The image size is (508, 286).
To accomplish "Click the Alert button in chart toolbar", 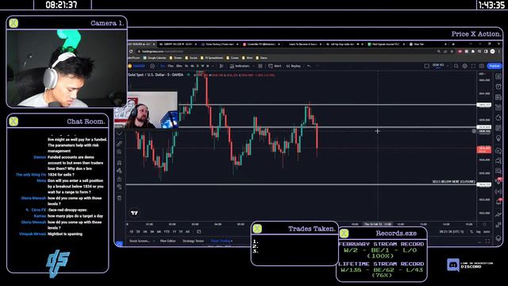I will (x=275, y=66).
